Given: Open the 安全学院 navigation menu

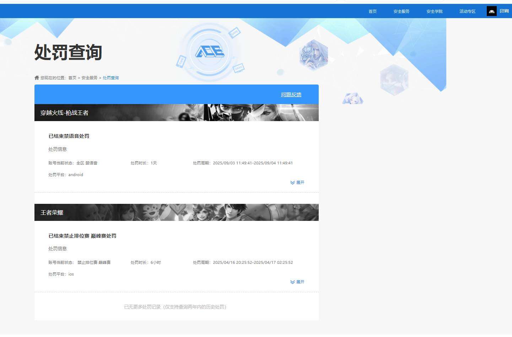Looking at the screenshot, I should click(x=435, y=11).
